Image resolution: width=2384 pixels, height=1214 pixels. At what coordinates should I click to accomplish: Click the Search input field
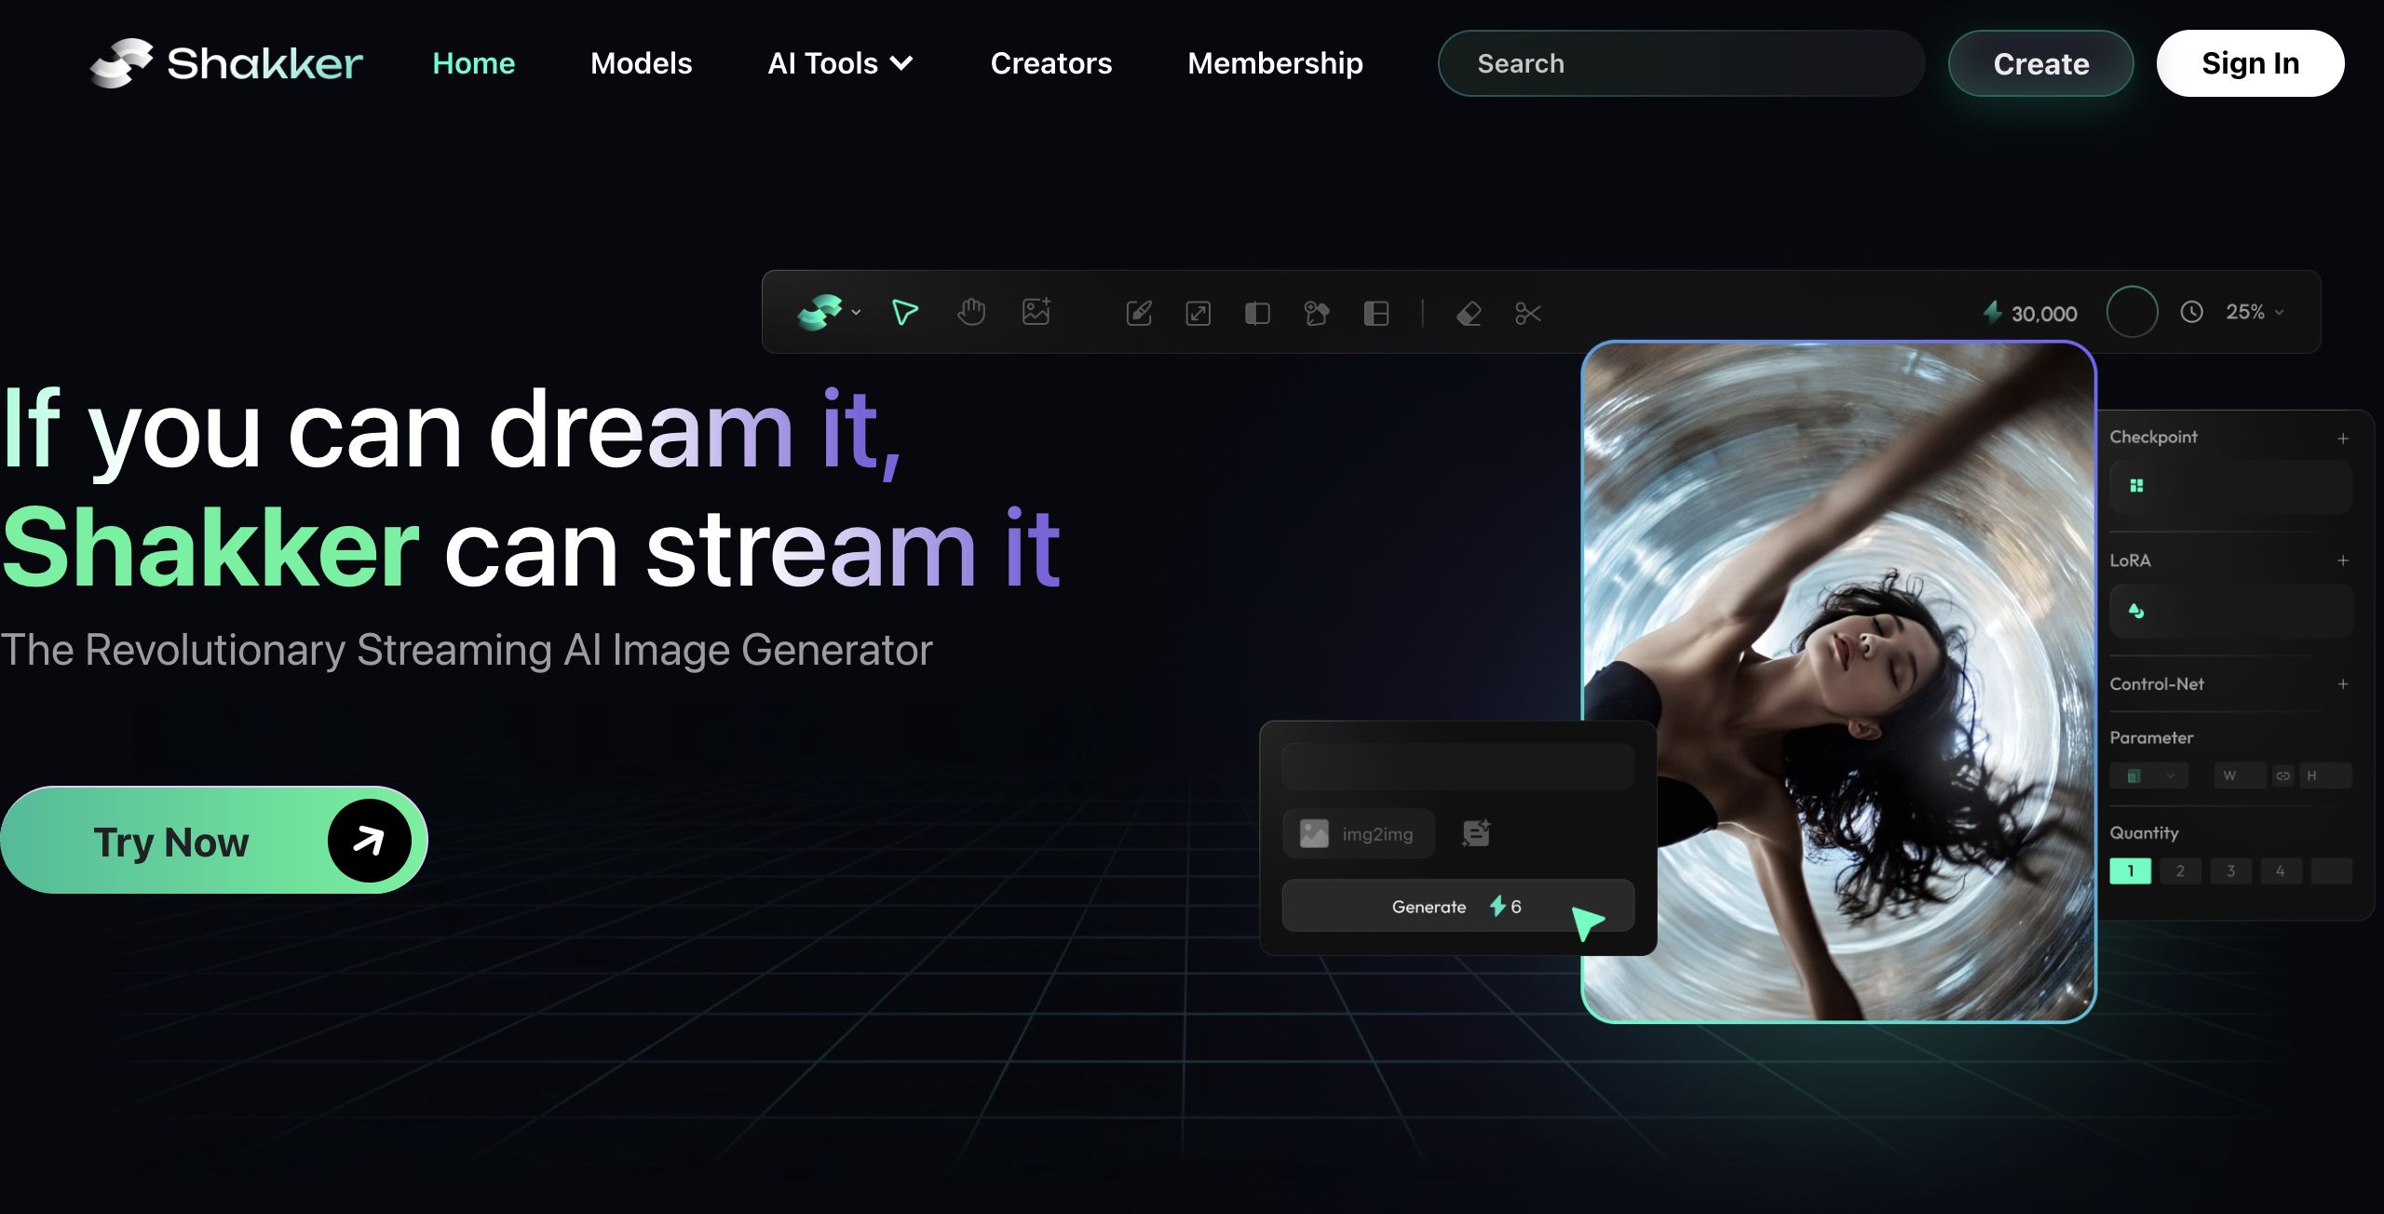click(1681, 63)
